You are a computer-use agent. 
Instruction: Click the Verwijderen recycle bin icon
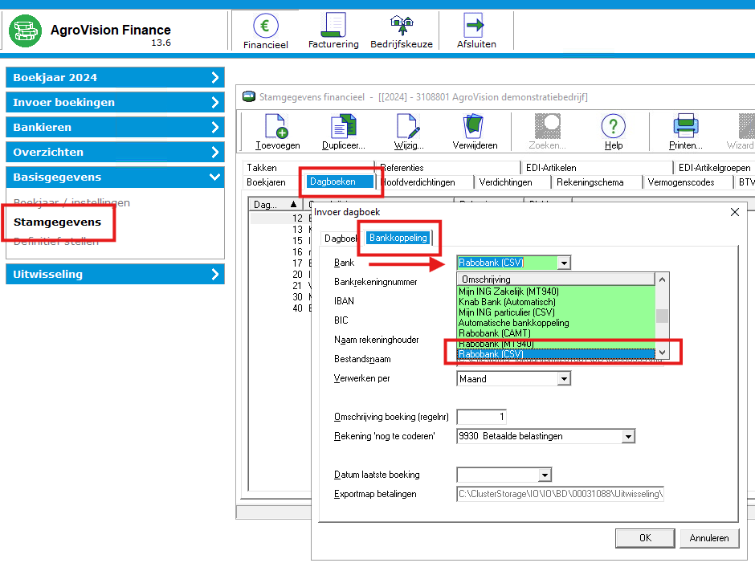click(x=474, y=126)
